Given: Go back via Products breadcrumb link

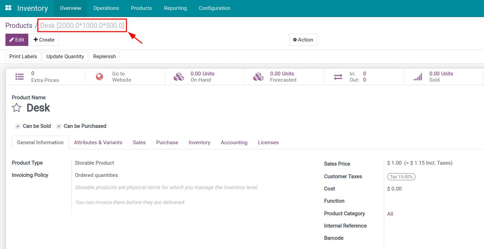Looking at the screenshot, I should [x=19, y=26].
